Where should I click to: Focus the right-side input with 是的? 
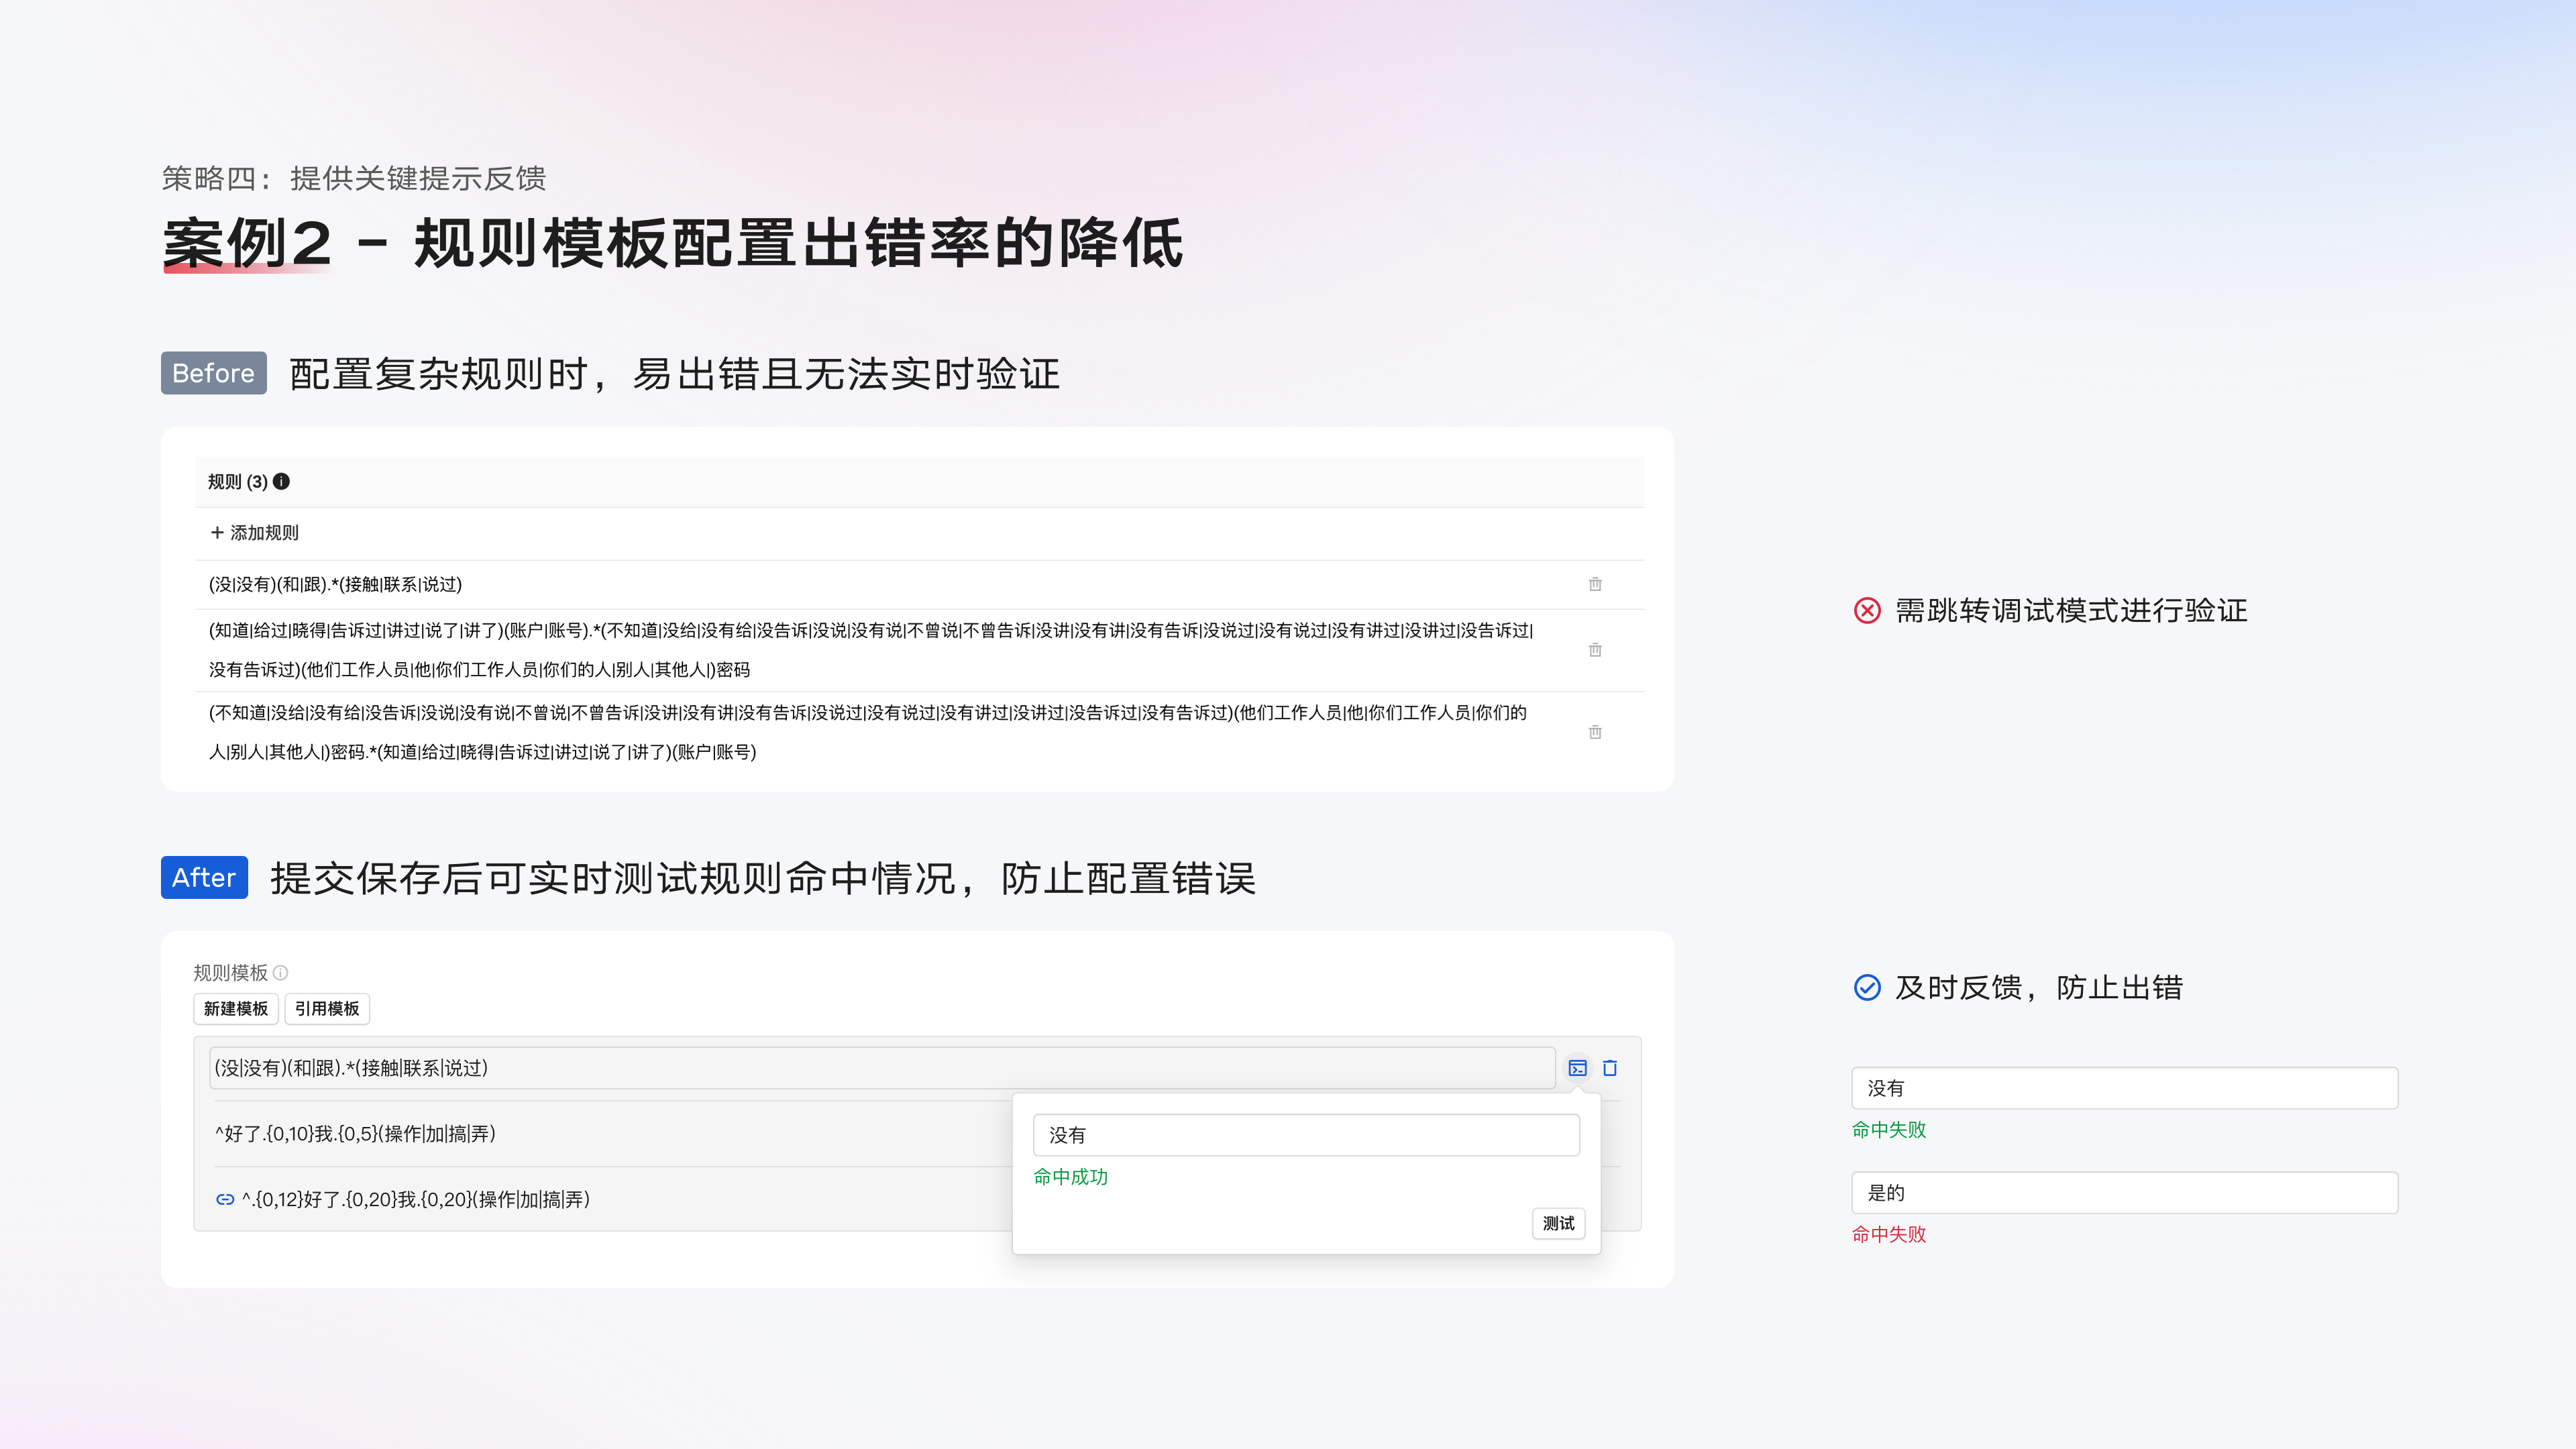coord(2125,1192)
